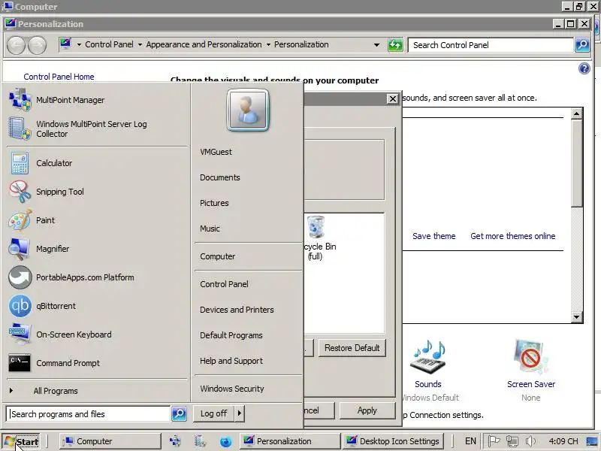Launch PortableApps.com Platform icon
Viewport: 601px width, 451px height.
click(x=20, y=277)
